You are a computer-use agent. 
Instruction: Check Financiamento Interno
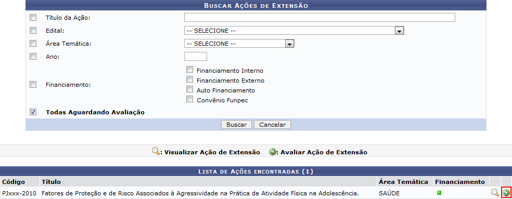coord(189,70)
